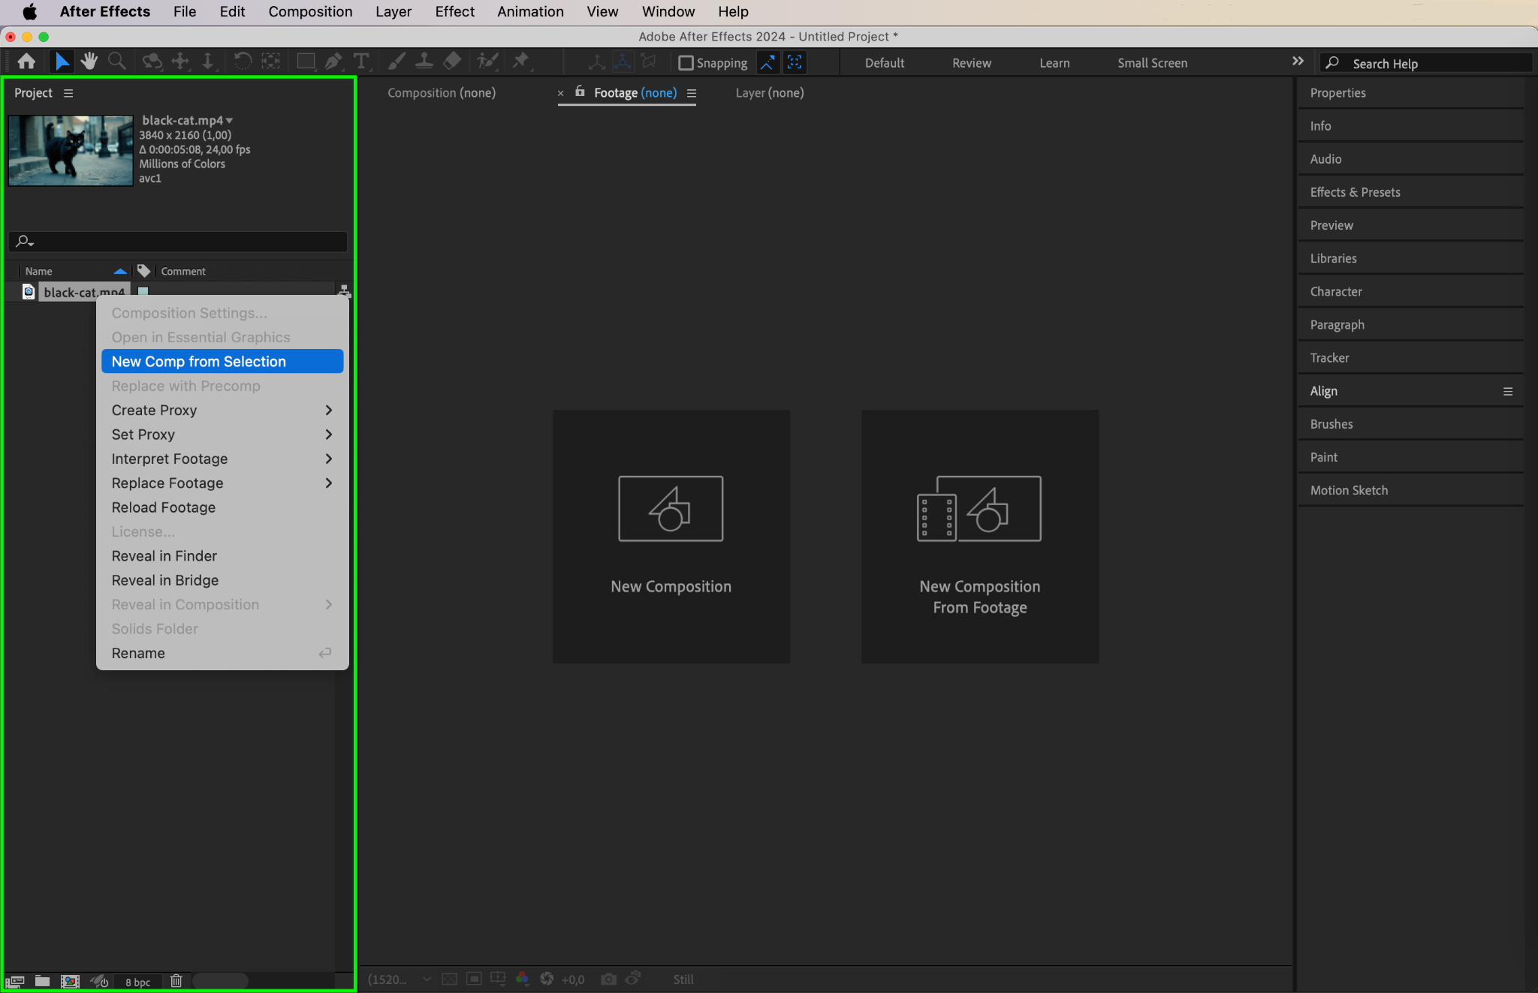Open the black-cat.mp4 dropdown arrow near thumbnail

click(229, 120)
